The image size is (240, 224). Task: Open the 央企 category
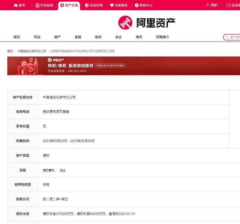(118, 37)
